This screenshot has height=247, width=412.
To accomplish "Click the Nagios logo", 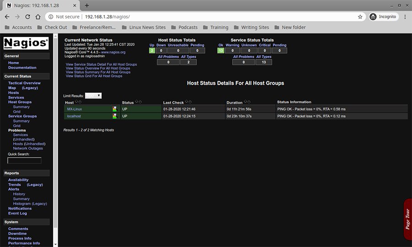I will [x=26, y=43].
